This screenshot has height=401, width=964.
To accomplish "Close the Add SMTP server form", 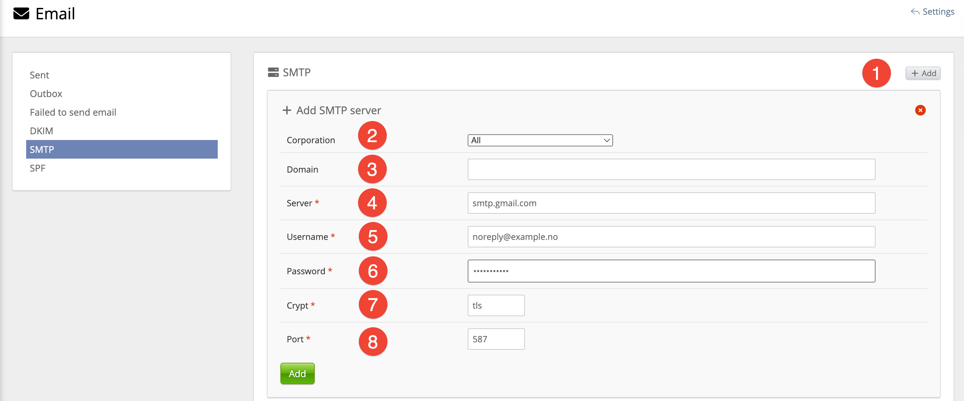I will (920, 110).
